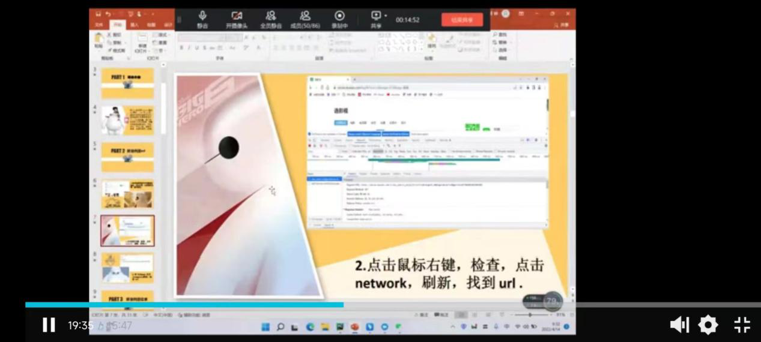Image resolution: width=761 pixels, height=342 pixels.
Task: Open the Windows Start menu
Action: coord(265,327)
